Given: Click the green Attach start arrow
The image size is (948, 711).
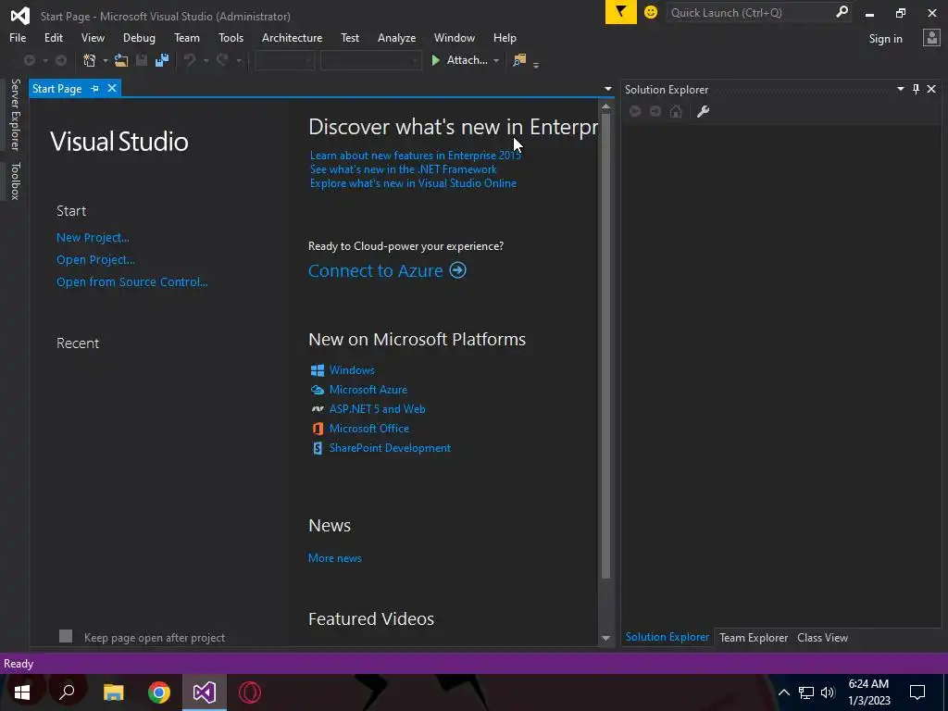Looking at the screenshot, I should (x=435, y=60).
